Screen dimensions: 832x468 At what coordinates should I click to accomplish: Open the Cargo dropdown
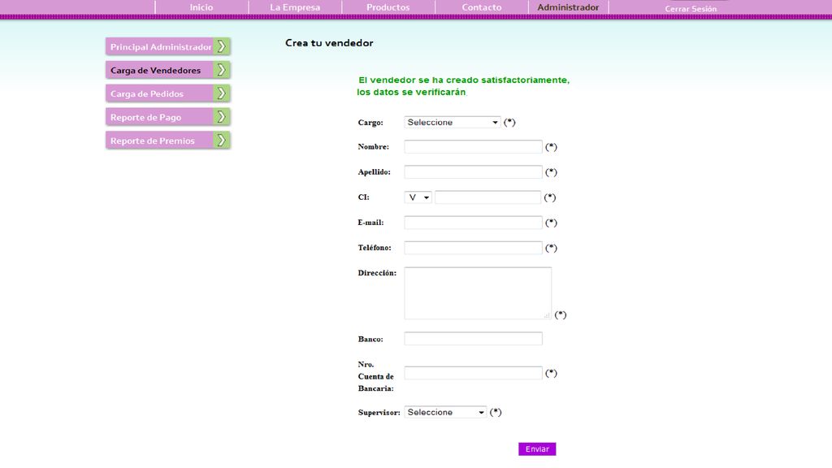pos(452,122)
